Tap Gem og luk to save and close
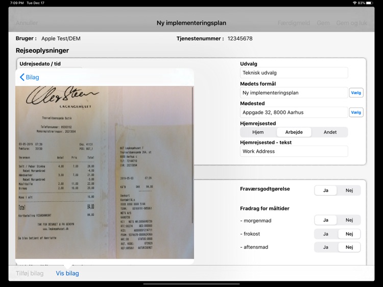 (x=351, y=23)
